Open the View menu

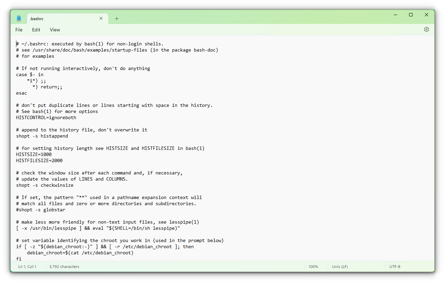click(55, 30)
